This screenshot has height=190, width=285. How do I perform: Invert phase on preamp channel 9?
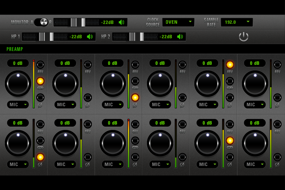(135, 157)
